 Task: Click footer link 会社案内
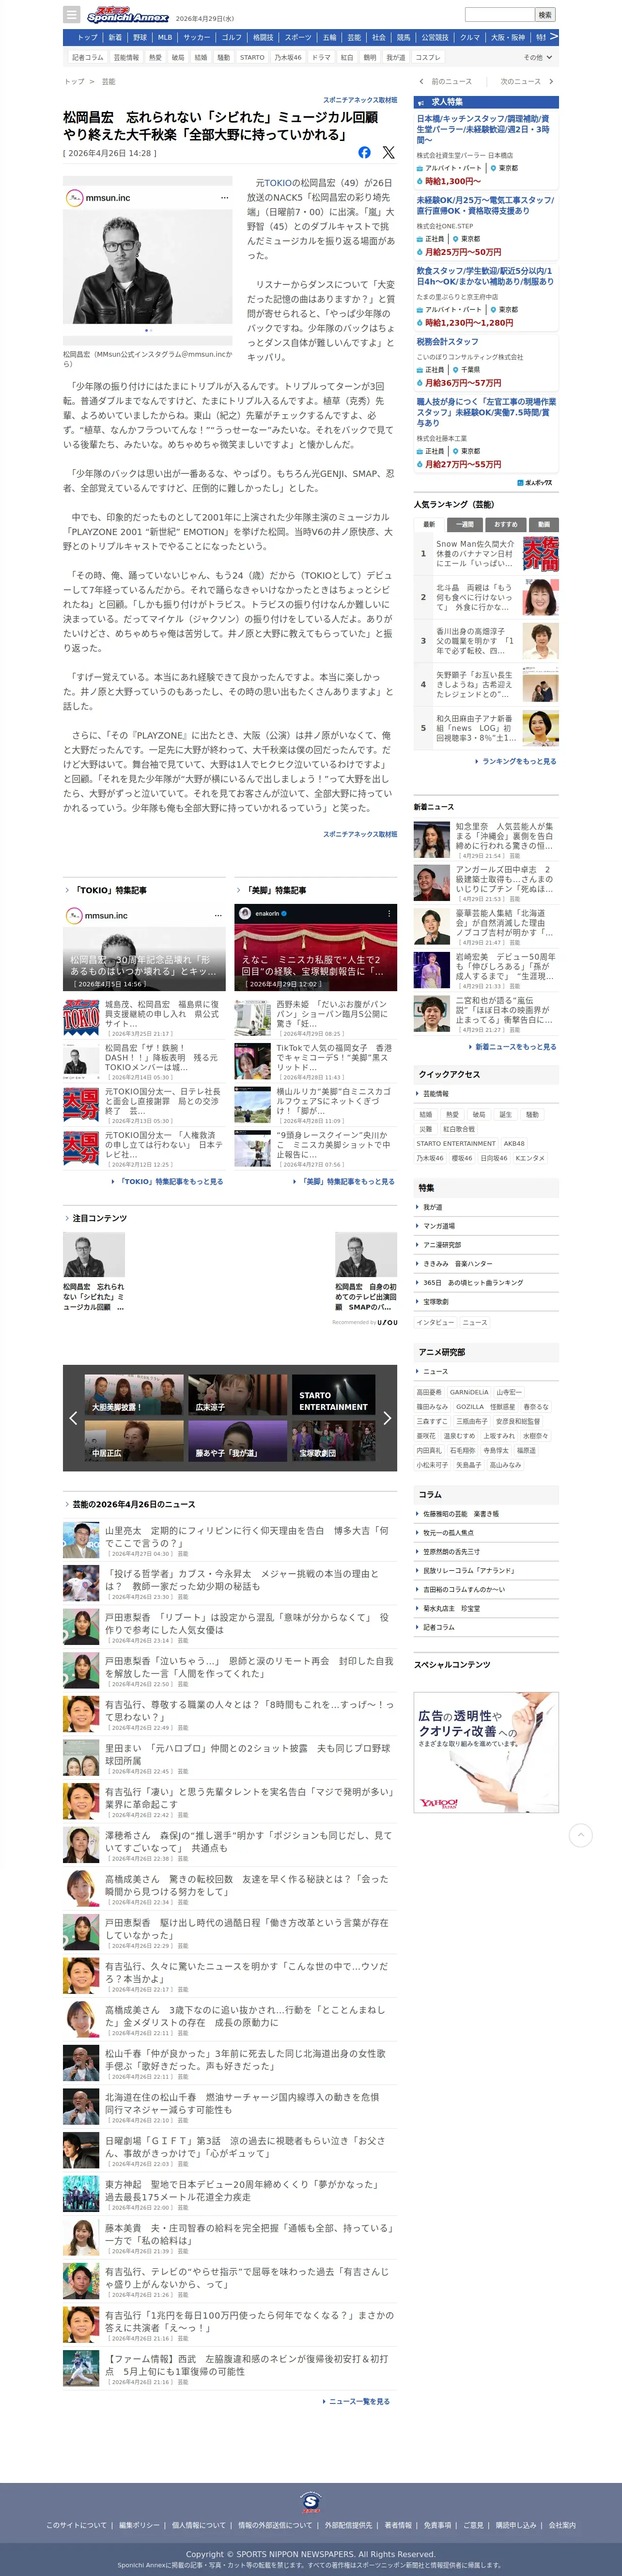(x=562, y=2525)
